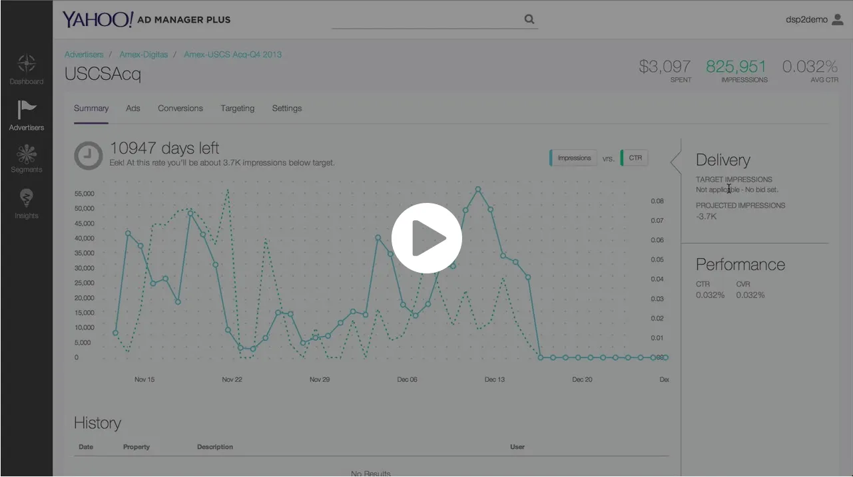Open the Impressions metric dropdown
Image resolution: width=853 pixels, height=477 pixels.
(x=573, y=158)
